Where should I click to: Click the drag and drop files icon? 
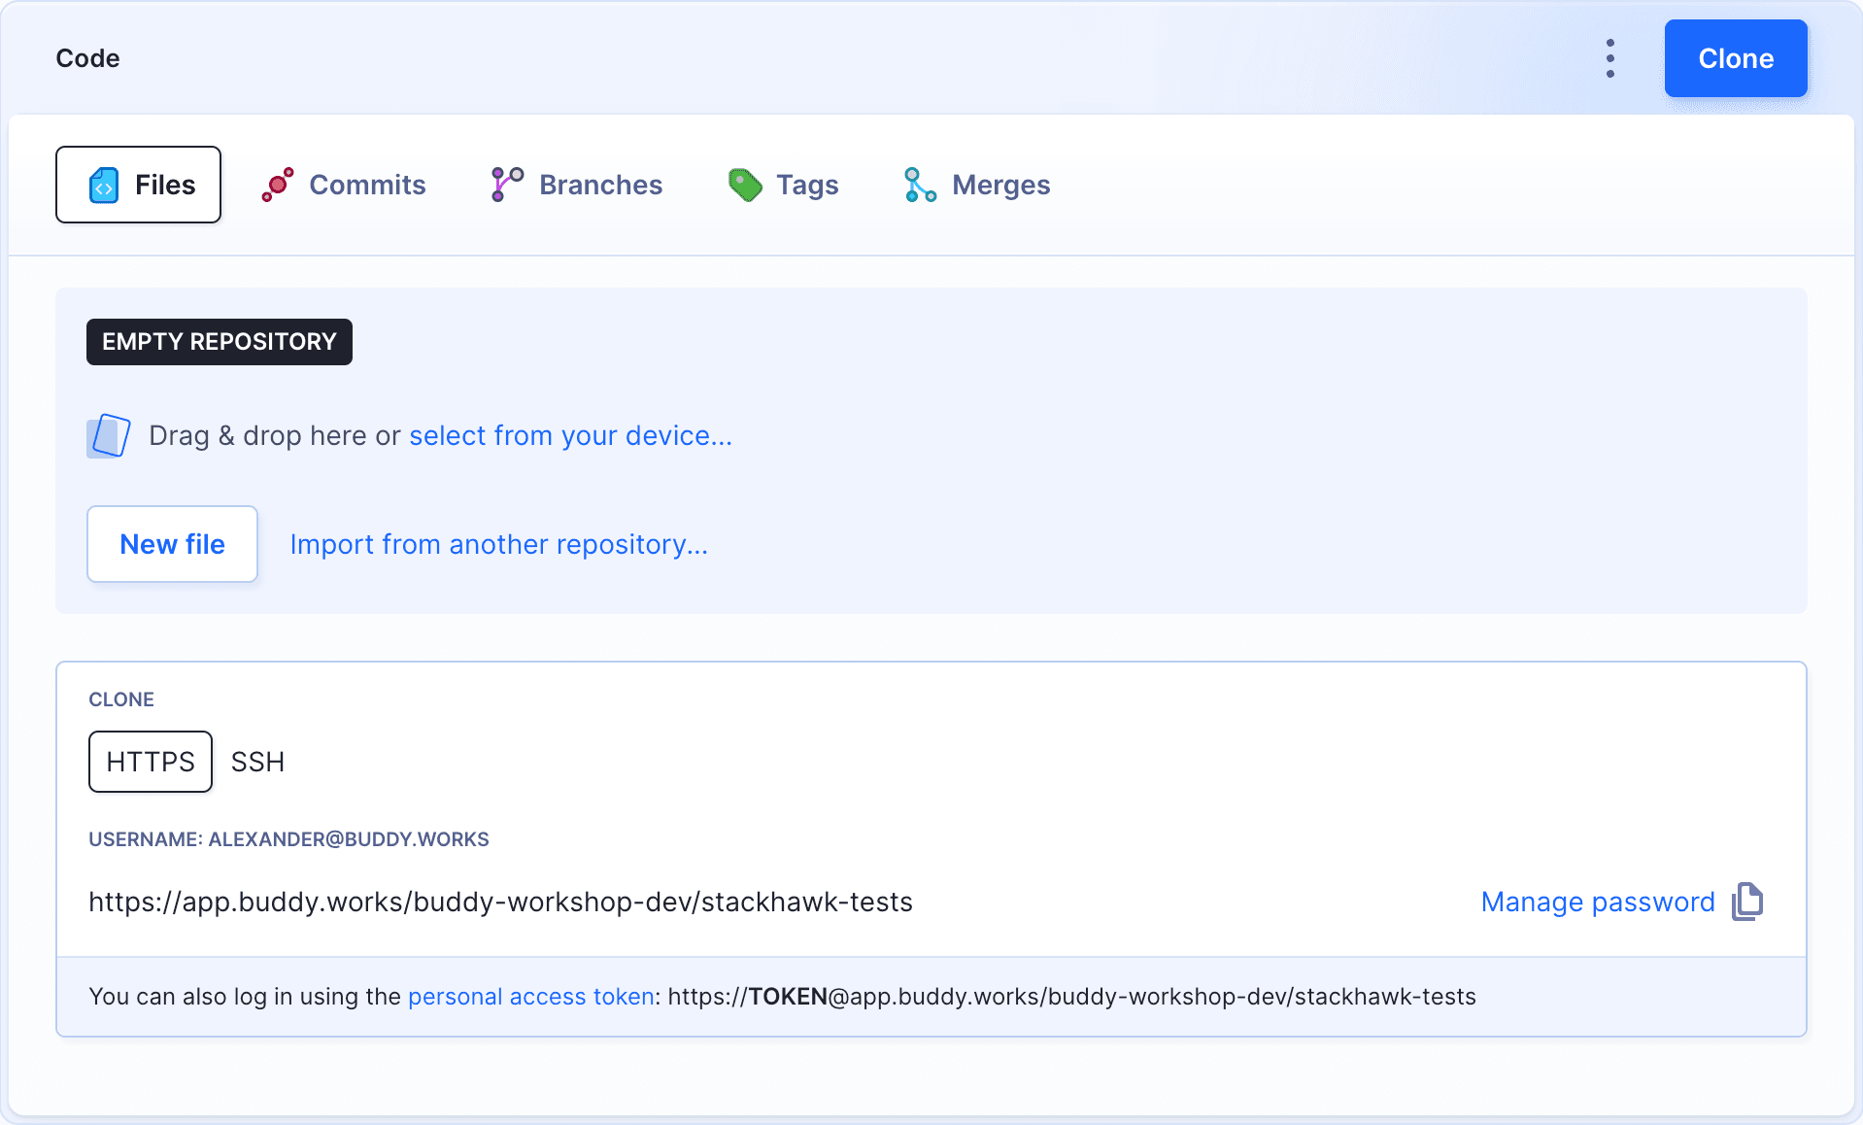coord(109,435)
